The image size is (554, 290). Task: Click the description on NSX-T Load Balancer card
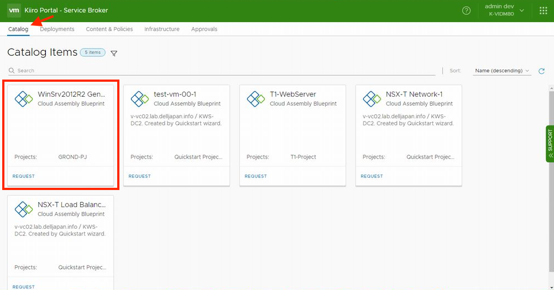(60, 230)
